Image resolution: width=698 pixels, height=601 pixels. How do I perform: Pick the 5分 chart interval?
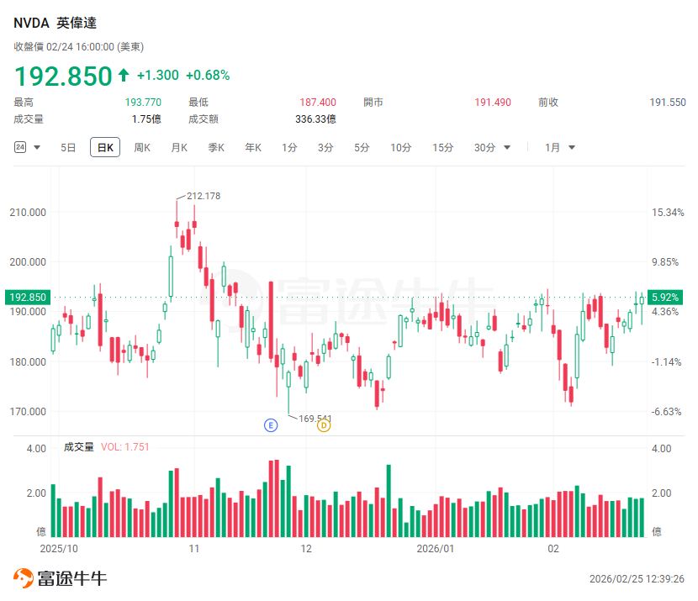tap(362, 148)
